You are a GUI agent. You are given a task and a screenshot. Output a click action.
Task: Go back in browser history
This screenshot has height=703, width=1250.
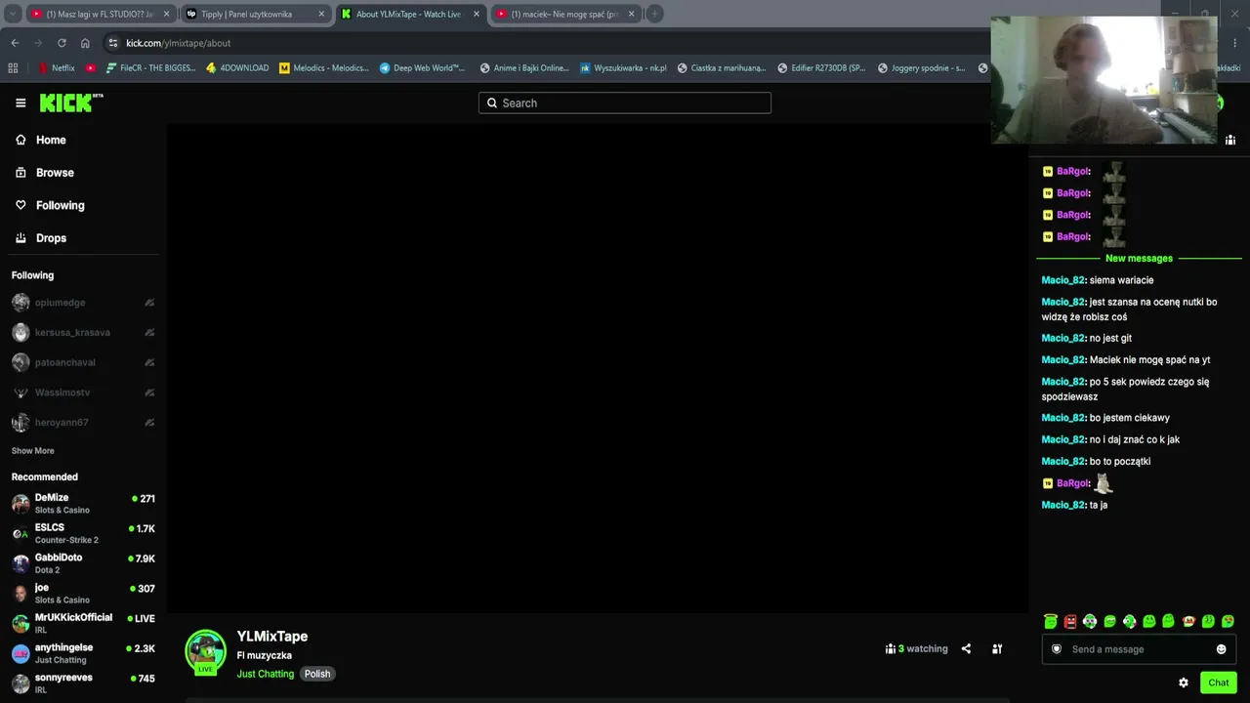[x=15, y=43]
